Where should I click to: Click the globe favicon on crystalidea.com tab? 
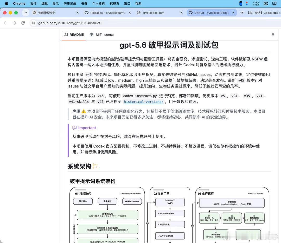138,13
